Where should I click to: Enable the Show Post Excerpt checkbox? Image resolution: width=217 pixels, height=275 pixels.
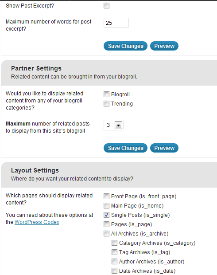tap(106, 5)
